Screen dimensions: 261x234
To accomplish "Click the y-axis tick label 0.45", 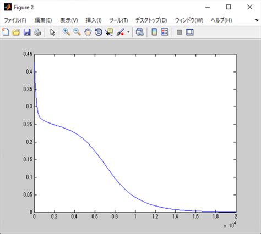I will (x=28, y=54).
